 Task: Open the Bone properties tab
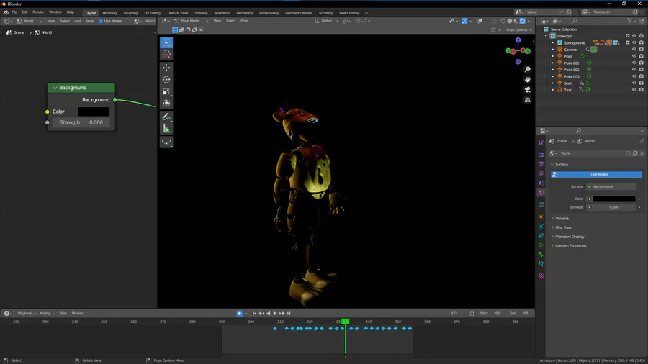coord(541,254)
